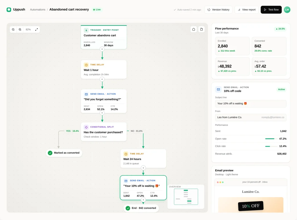Image resolution: width=297 pixels, height=220 pixels.
Task: Click the Click rate progress bar
Action: pos(271,146)
